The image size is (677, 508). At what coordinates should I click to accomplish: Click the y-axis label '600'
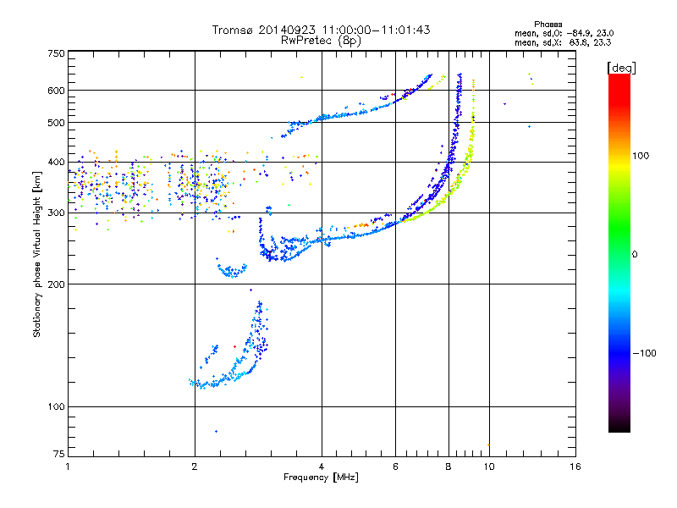(56, 91)
